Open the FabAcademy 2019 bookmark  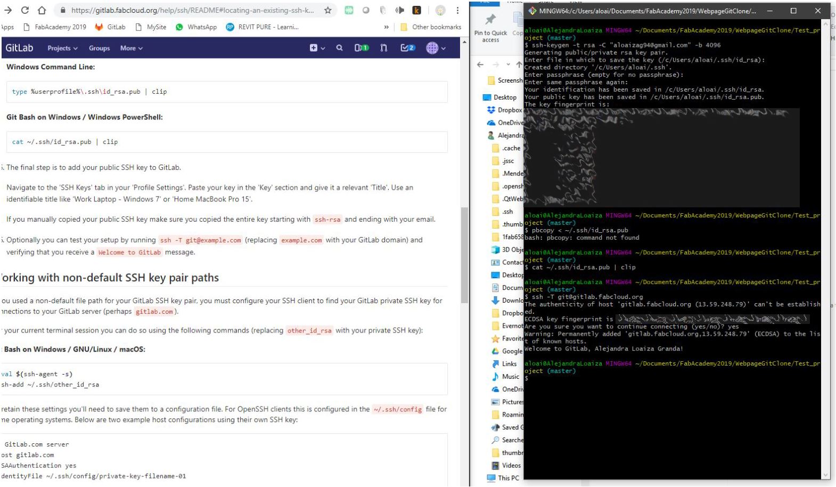pos(54,27)
